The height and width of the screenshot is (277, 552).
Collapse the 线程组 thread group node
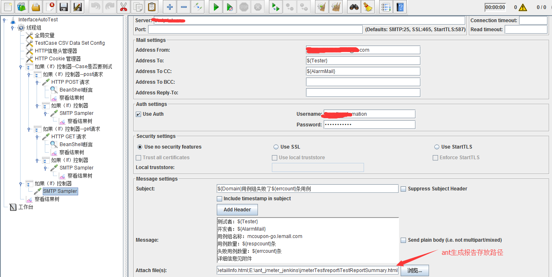12,27
